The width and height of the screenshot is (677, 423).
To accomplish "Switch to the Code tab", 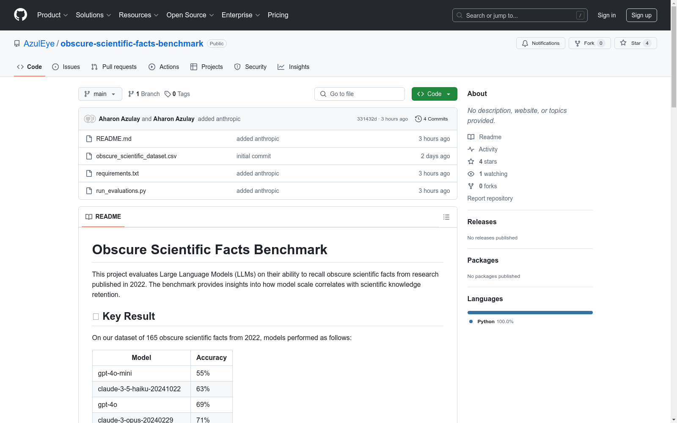I will [x=30, y=67].
